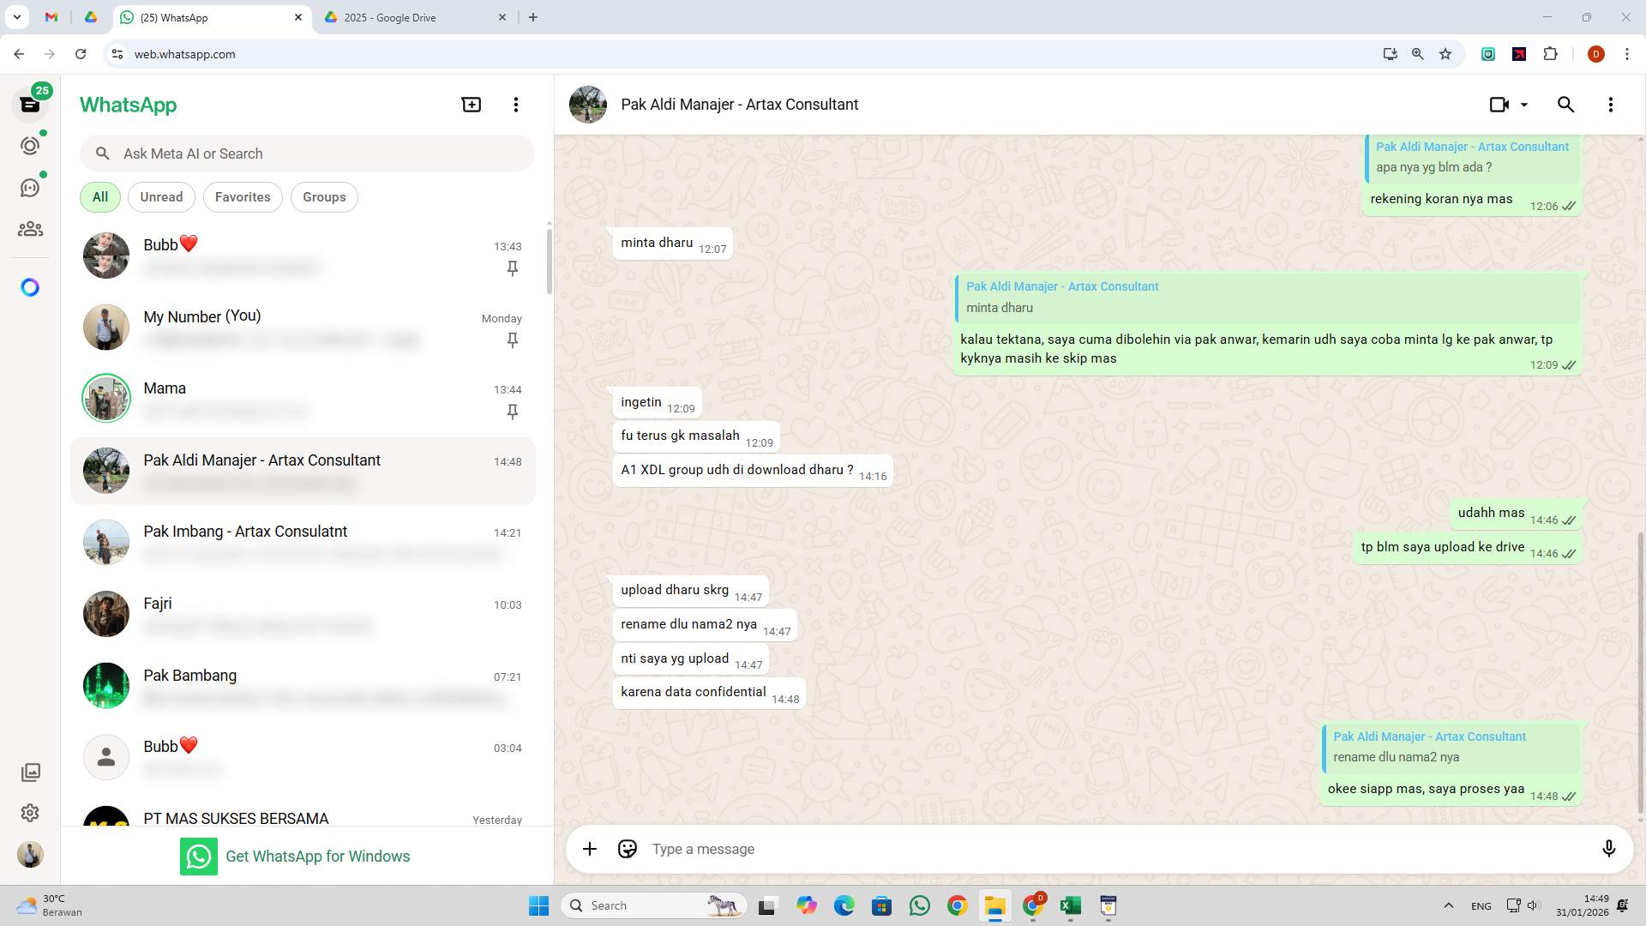Open the sticker and emoji picker

pyautogui.click(x=627, y=849)
